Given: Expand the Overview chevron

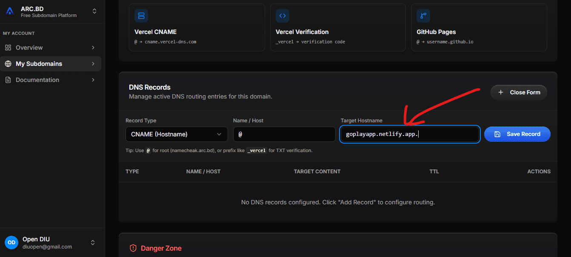Looking at the screenshot, I should pos(93,48).
